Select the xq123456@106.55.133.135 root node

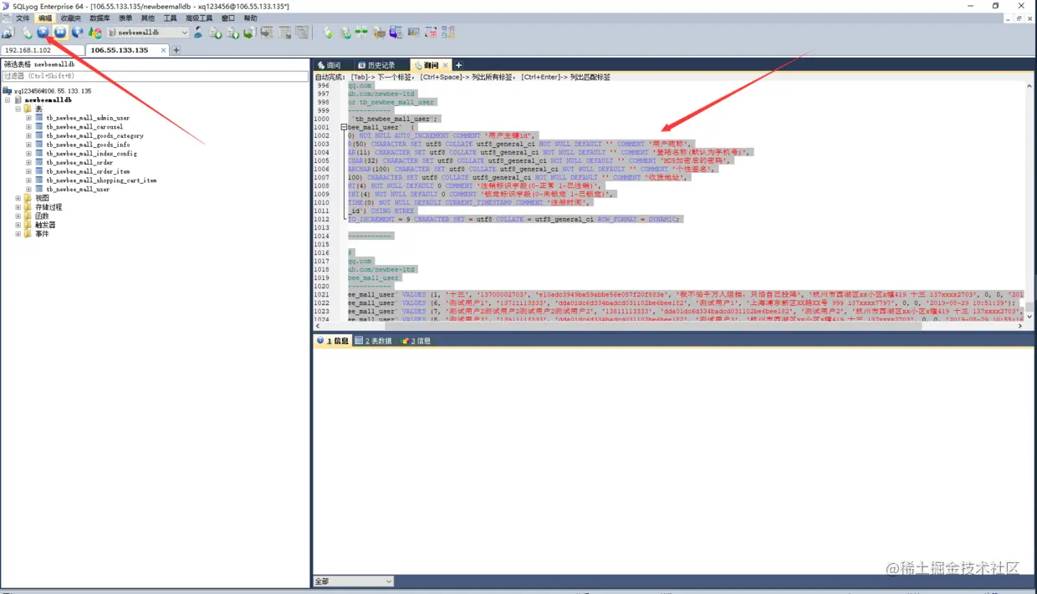[53, 91]
